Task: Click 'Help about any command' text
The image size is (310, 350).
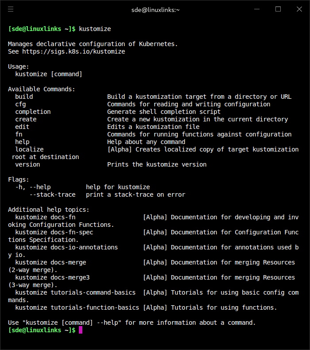Action: [x=146, y=142]
